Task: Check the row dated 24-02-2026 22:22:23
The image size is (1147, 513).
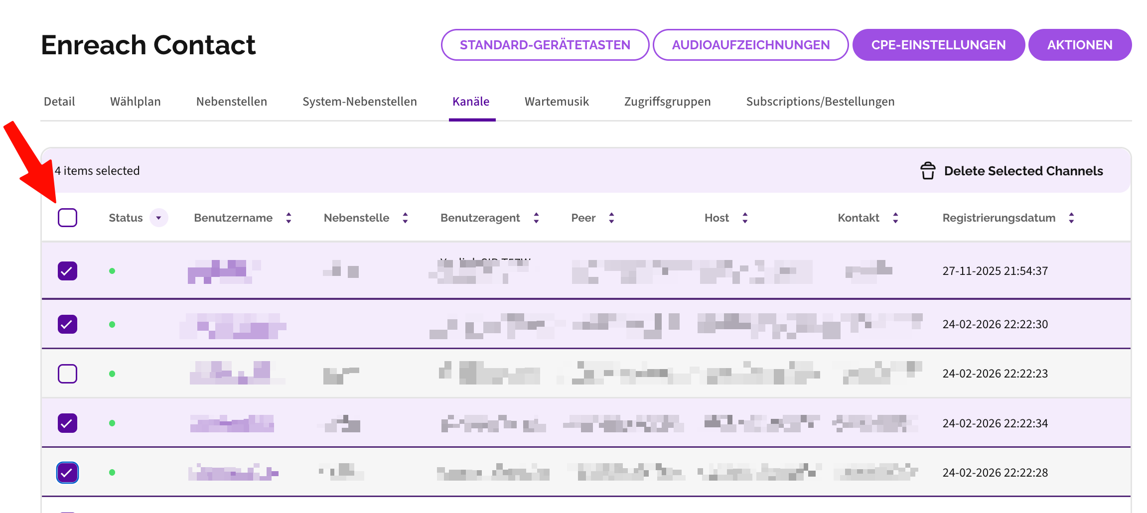Action: (x=67, y=374)
